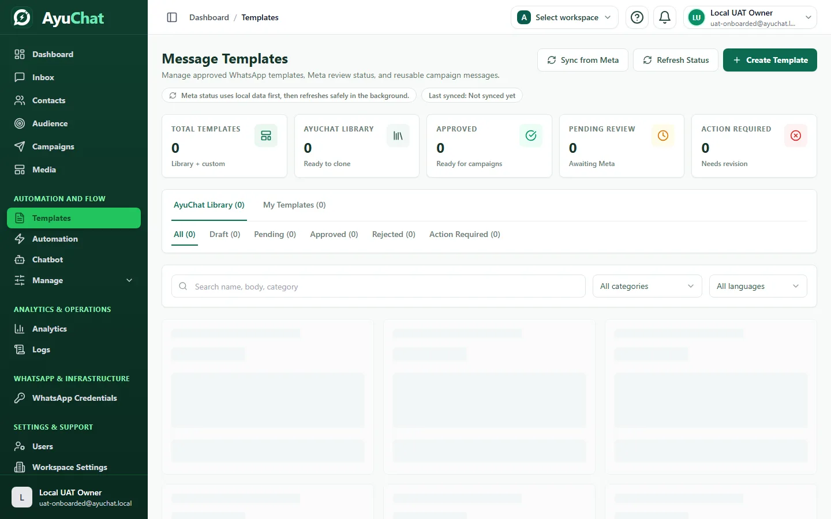Image resolution: width=831 pixels, height=519 pixels.
Task: Click the Chatbot robot icon
Action: tap(20, 259)
